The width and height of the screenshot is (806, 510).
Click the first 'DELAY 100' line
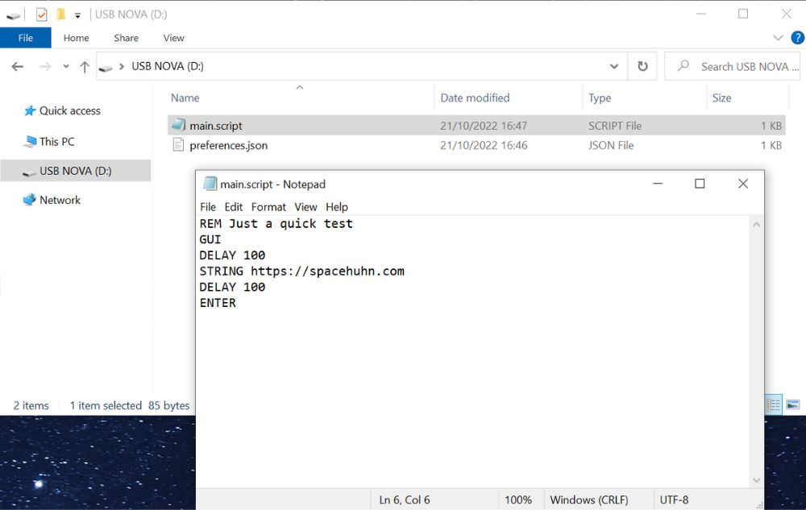pos(232,255)
